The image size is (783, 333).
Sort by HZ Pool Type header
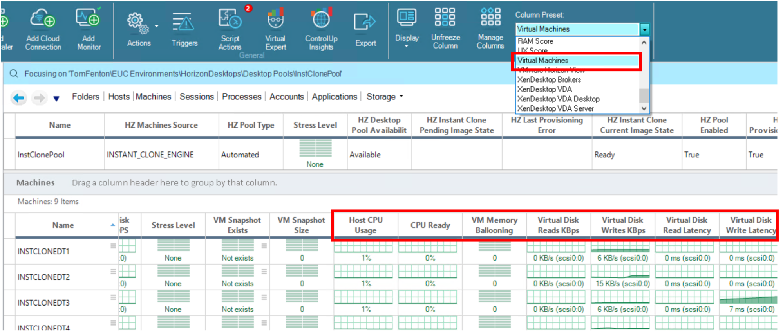click(x=251, y=125)
